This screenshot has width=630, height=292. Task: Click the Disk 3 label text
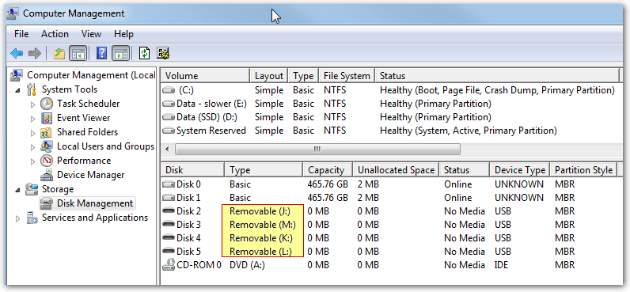pos(188,225)
